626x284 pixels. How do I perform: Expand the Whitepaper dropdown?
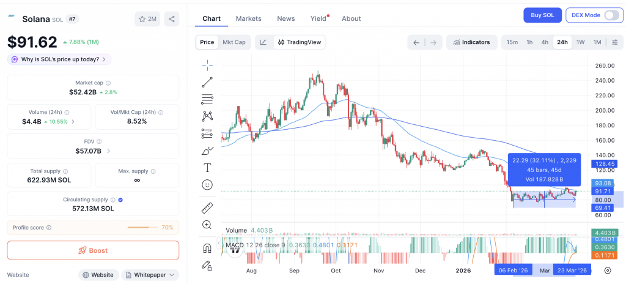click(150, 275)
